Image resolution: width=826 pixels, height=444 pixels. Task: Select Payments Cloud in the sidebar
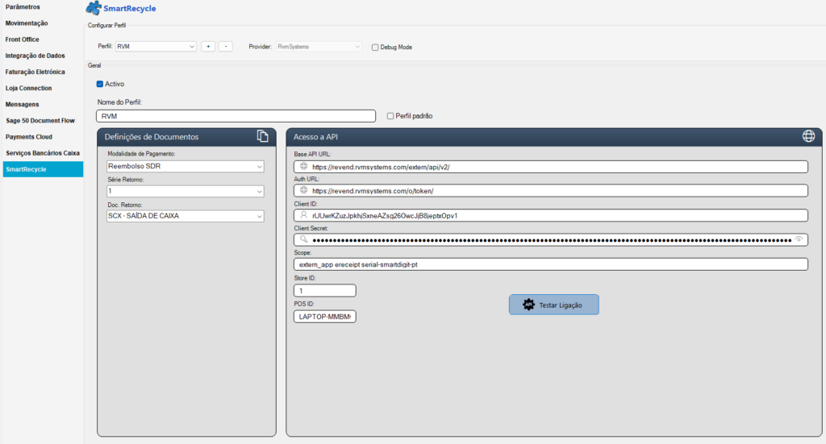coord(29,137)
